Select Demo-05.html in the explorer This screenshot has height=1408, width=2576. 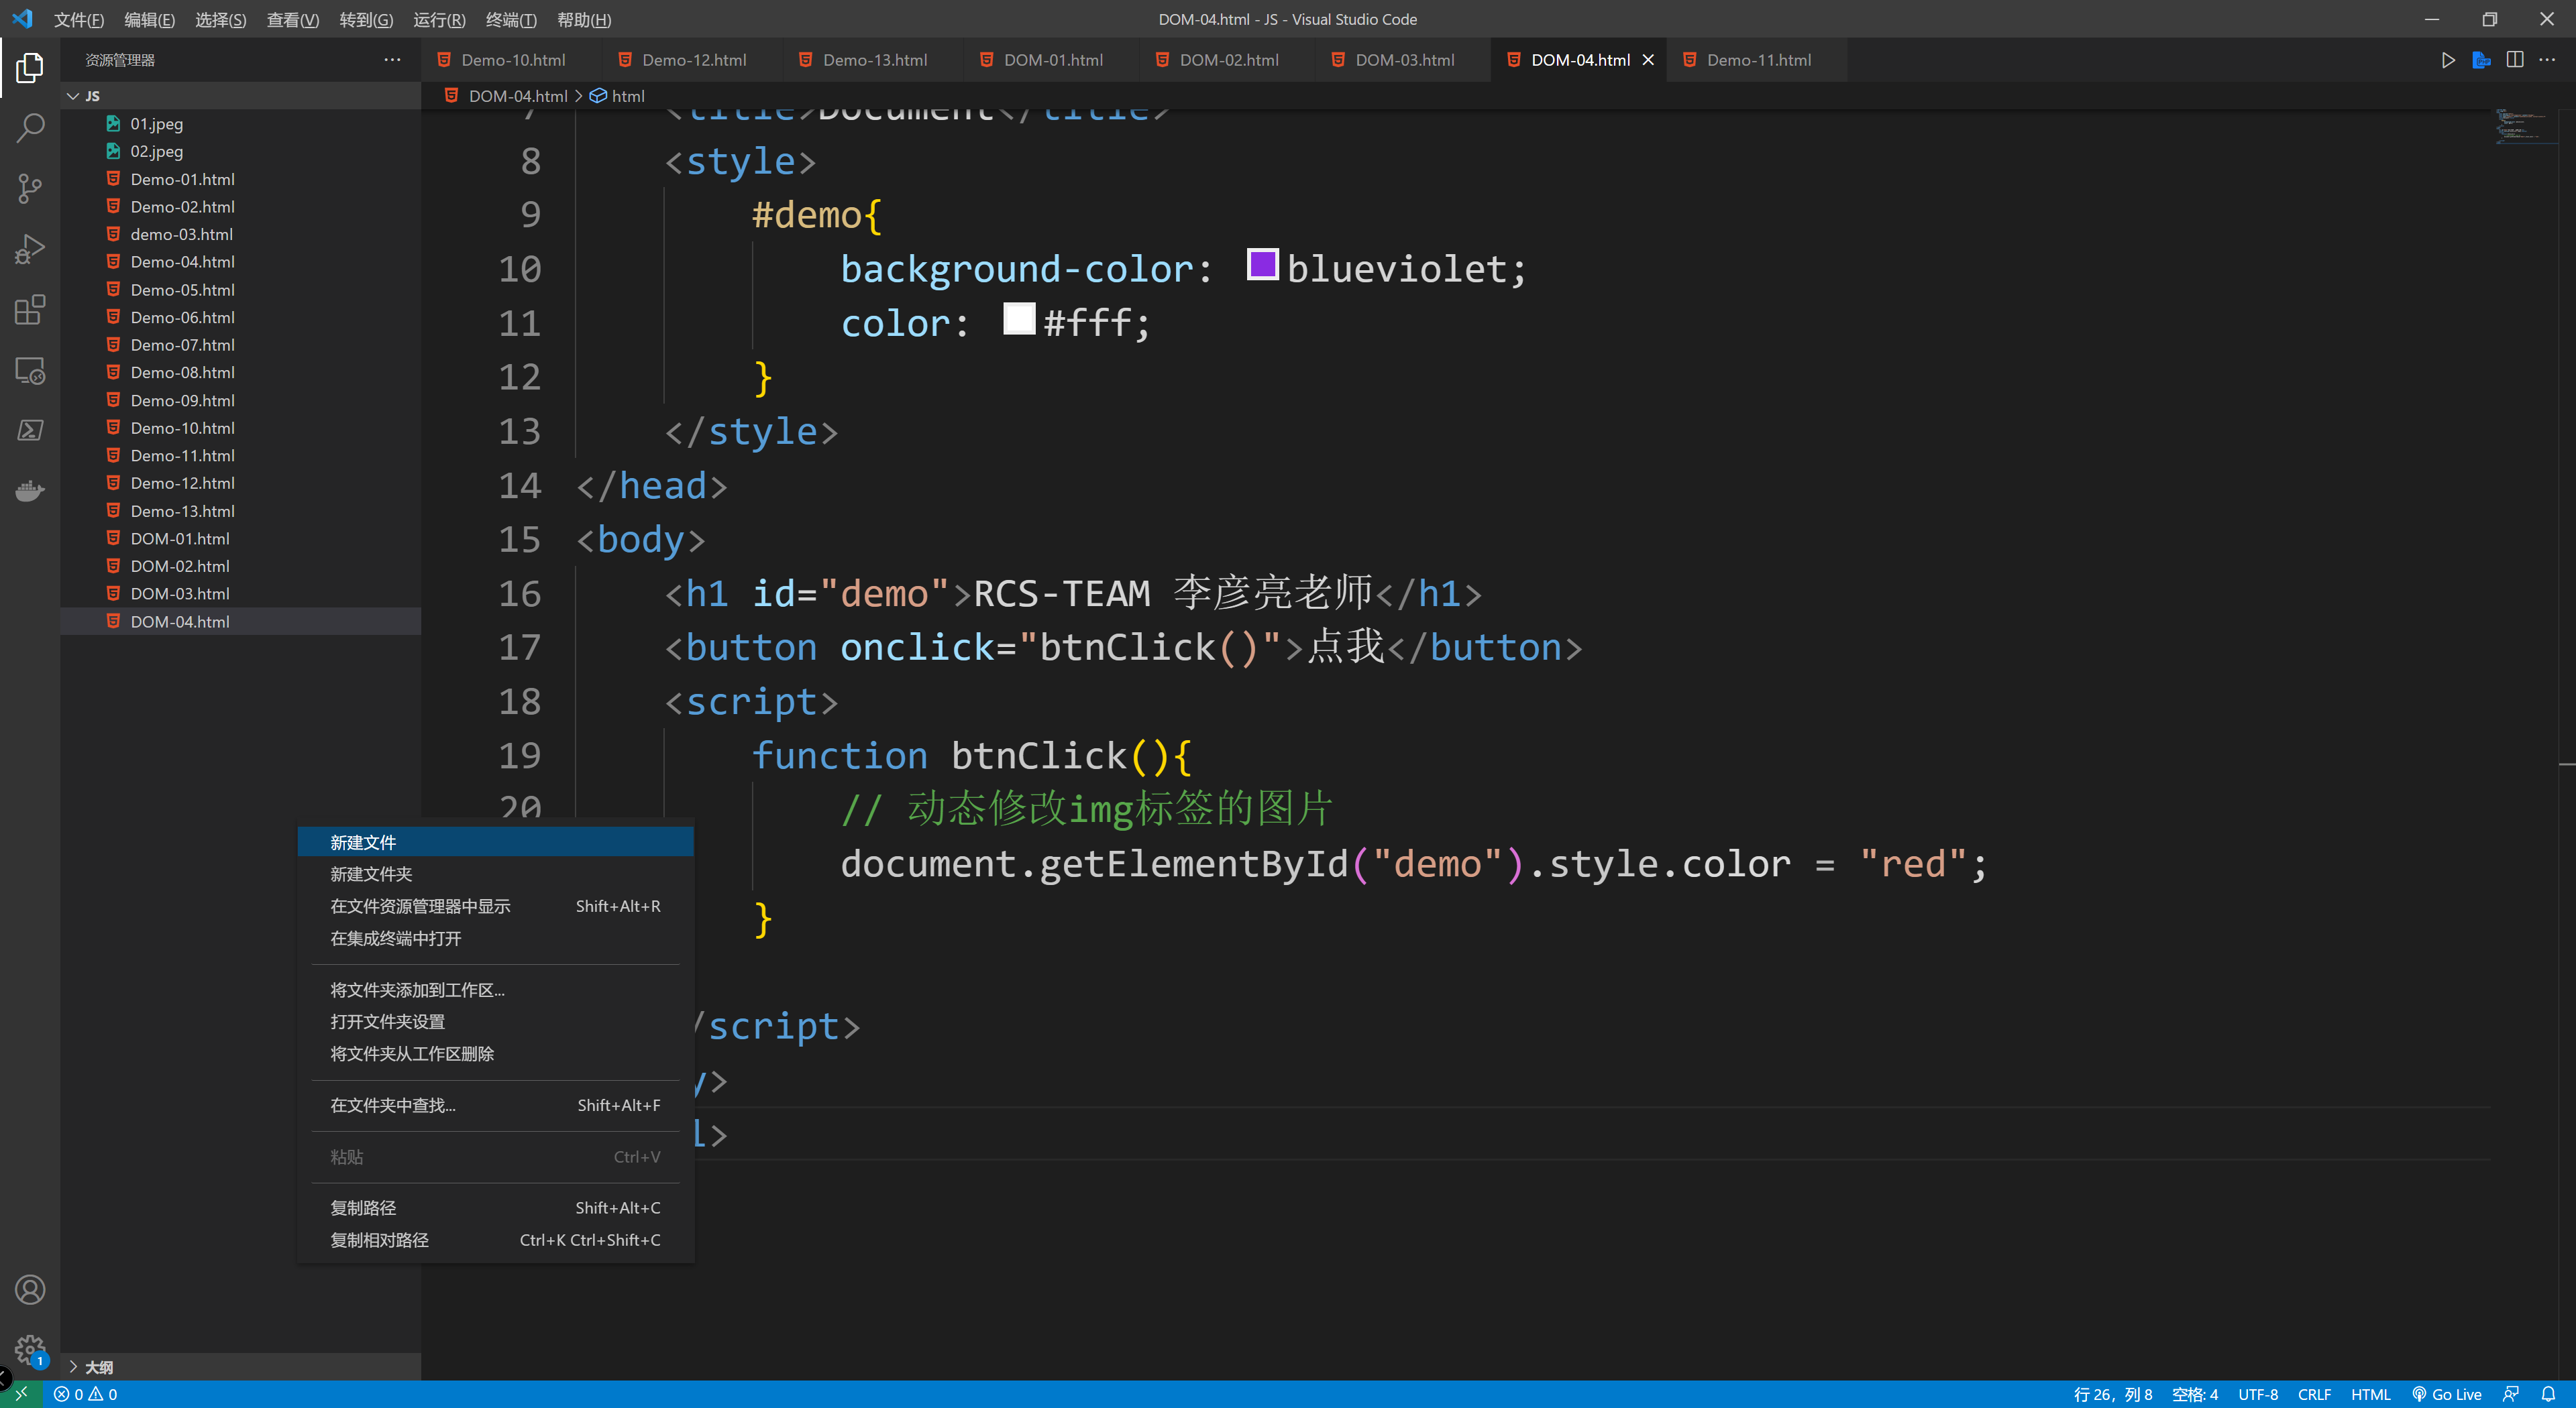tap(183, 289)
